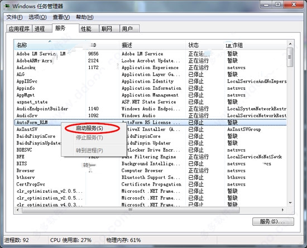The width and height of the screenshot is (307, 248).
Task: Click the bthsvcs work group cell
Action: click(x=236, y=177)
